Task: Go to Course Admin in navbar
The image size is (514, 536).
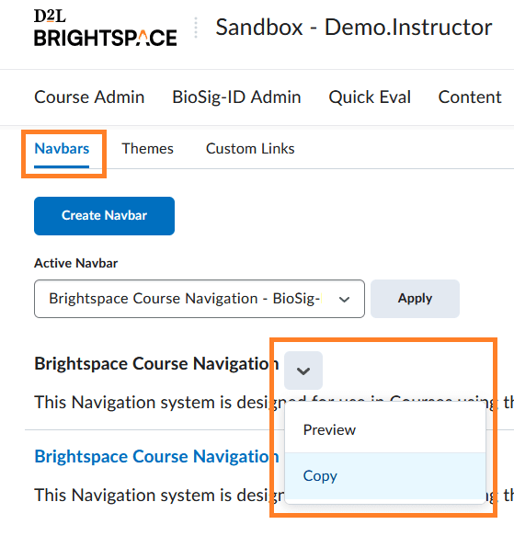Action: click(89, 97)
